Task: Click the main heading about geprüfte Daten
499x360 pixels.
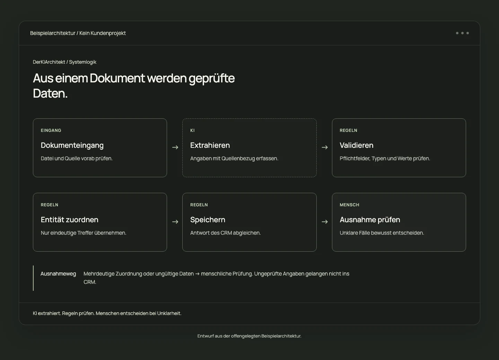Action: click(x=134, y=86)
